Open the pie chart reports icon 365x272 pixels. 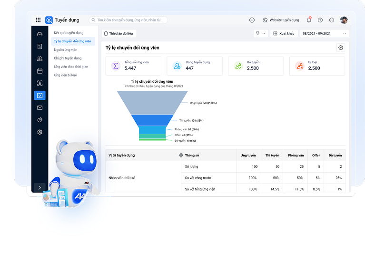click(x=40, y=120)
